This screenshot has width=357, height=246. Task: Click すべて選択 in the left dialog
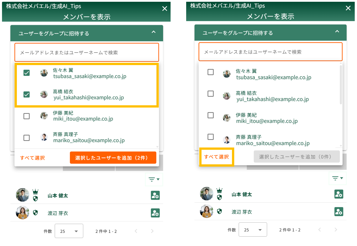tap(32, 158)
